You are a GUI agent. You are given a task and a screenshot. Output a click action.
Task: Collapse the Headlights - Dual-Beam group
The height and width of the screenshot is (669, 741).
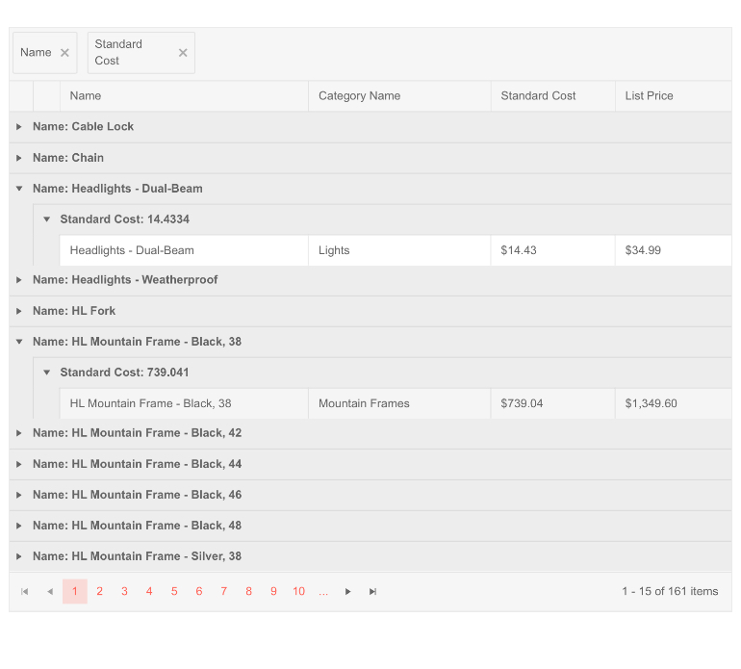click(x=19, y=189)
